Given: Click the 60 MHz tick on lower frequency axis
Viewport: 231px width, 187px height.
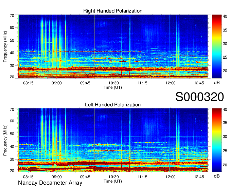Looking at the screenshot, I should click(x=12, y=121).
